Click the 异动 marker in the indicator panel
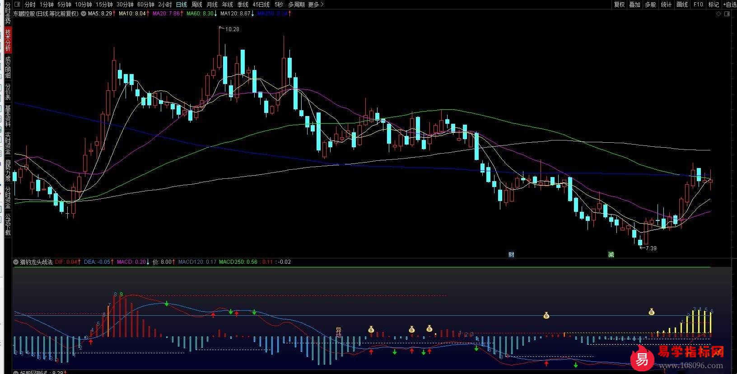This screenshot has width=737, height=374. 339,333
